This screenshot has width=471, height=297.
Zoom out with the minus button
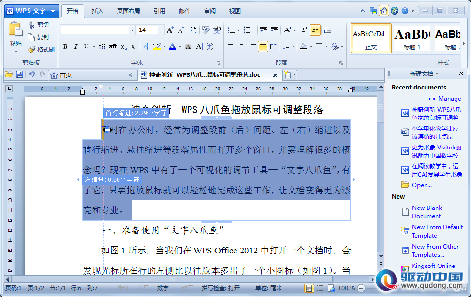click(361, 288)
